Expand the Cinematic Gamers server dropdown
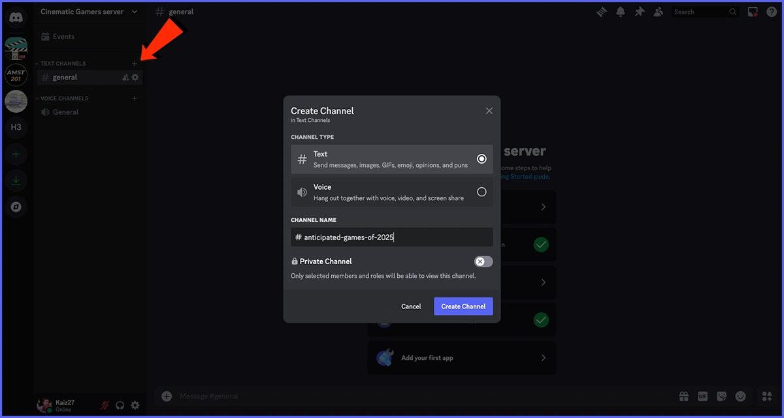The width and height of the screenshot is (784, 418). click(x=135, y=12)
